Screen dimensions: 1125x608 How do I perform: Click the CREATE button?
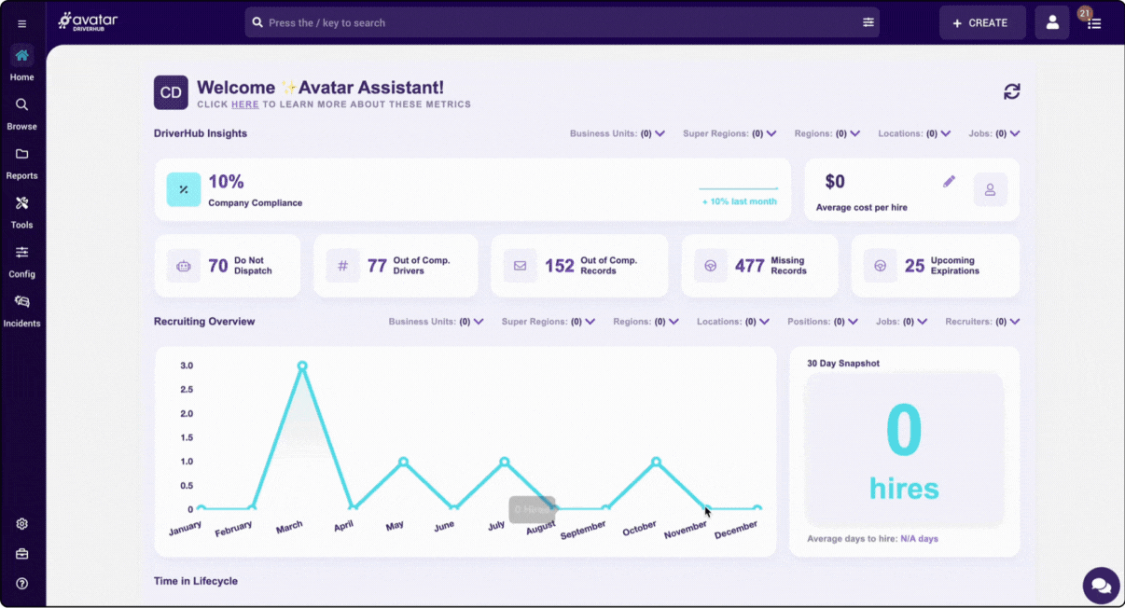pos(981,22)
